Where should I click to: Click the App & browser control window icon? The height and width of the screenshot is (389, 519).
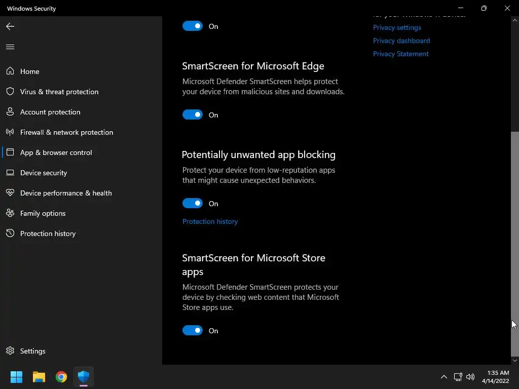pyautogui.click(x=10, y=152)
